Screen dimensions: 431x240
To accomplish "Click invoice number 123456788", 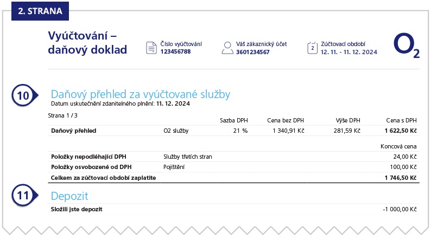I will (x=175, y=52).
